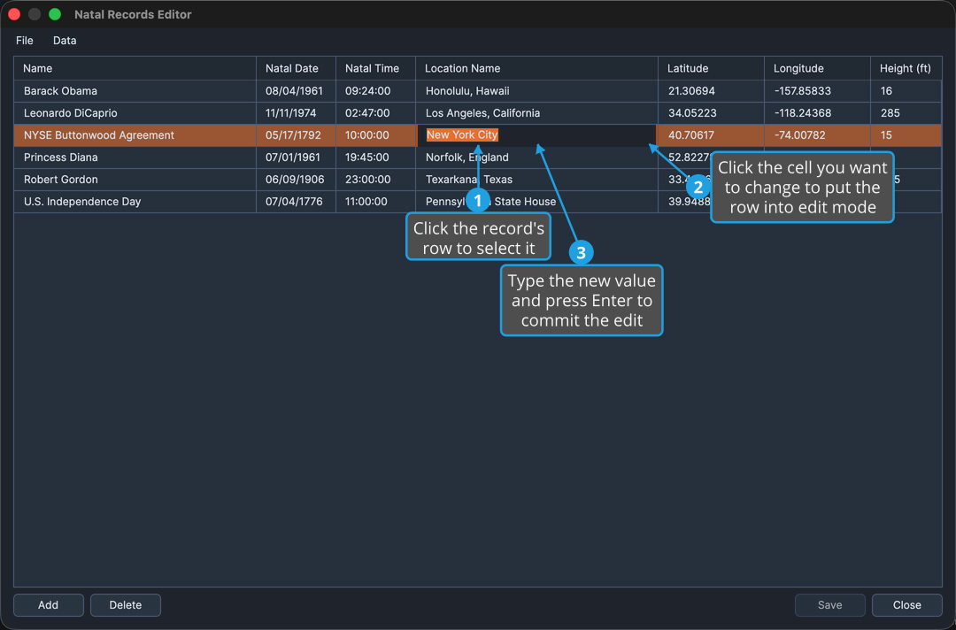Click natal time 10:00:00

(375, 135)
